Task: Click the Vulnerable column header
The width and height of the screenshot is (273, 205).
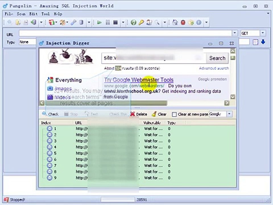Action: tap(152, 123)
